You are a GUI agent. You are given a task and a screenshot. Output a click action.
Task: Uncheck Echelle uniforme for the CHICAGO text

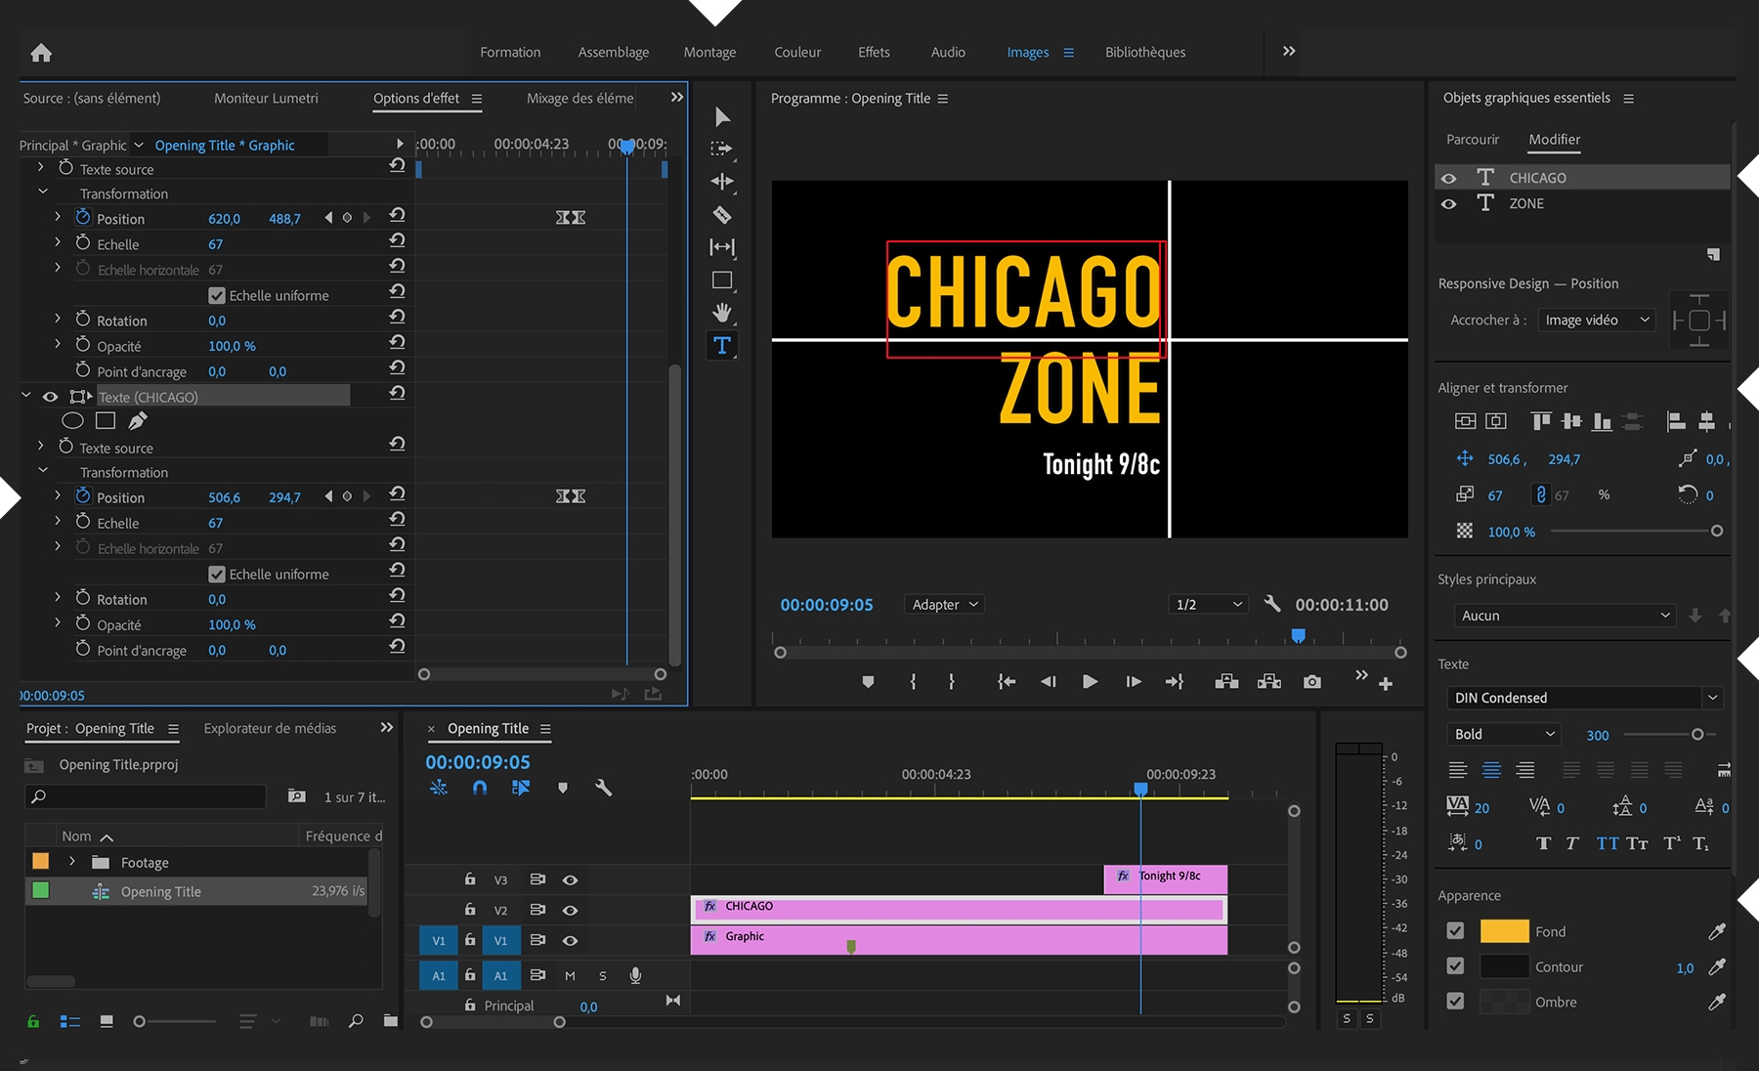coord(215,574)
